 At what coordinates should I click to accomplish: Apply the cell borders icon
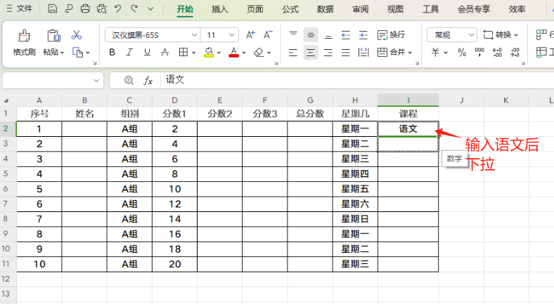[x=183, y=53]
